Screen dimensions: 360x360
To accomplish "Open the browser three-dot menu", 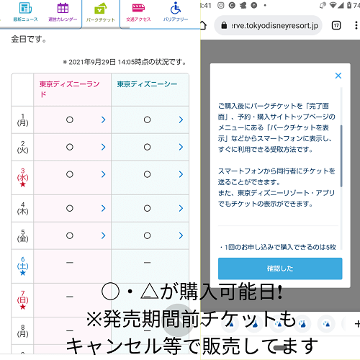I will pyautogui.click(x=356, y=25).
